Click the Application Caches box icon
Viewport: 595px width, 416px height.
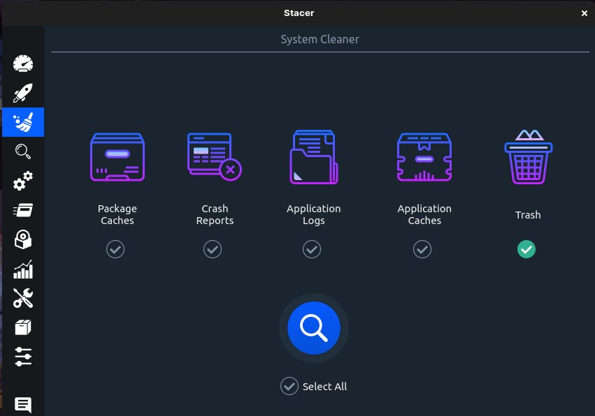click(x=424, y=157)
